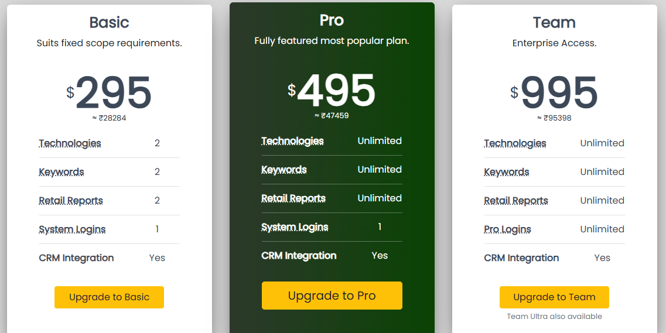
Task: Select the System Logins label in Pro plan
Action: pos(295,227)
